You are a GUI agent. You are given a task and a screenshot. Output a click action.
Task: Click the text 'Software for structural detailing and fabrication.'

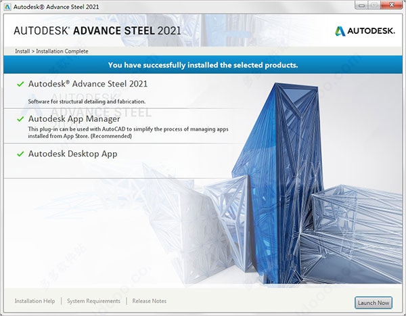(87, 101)
